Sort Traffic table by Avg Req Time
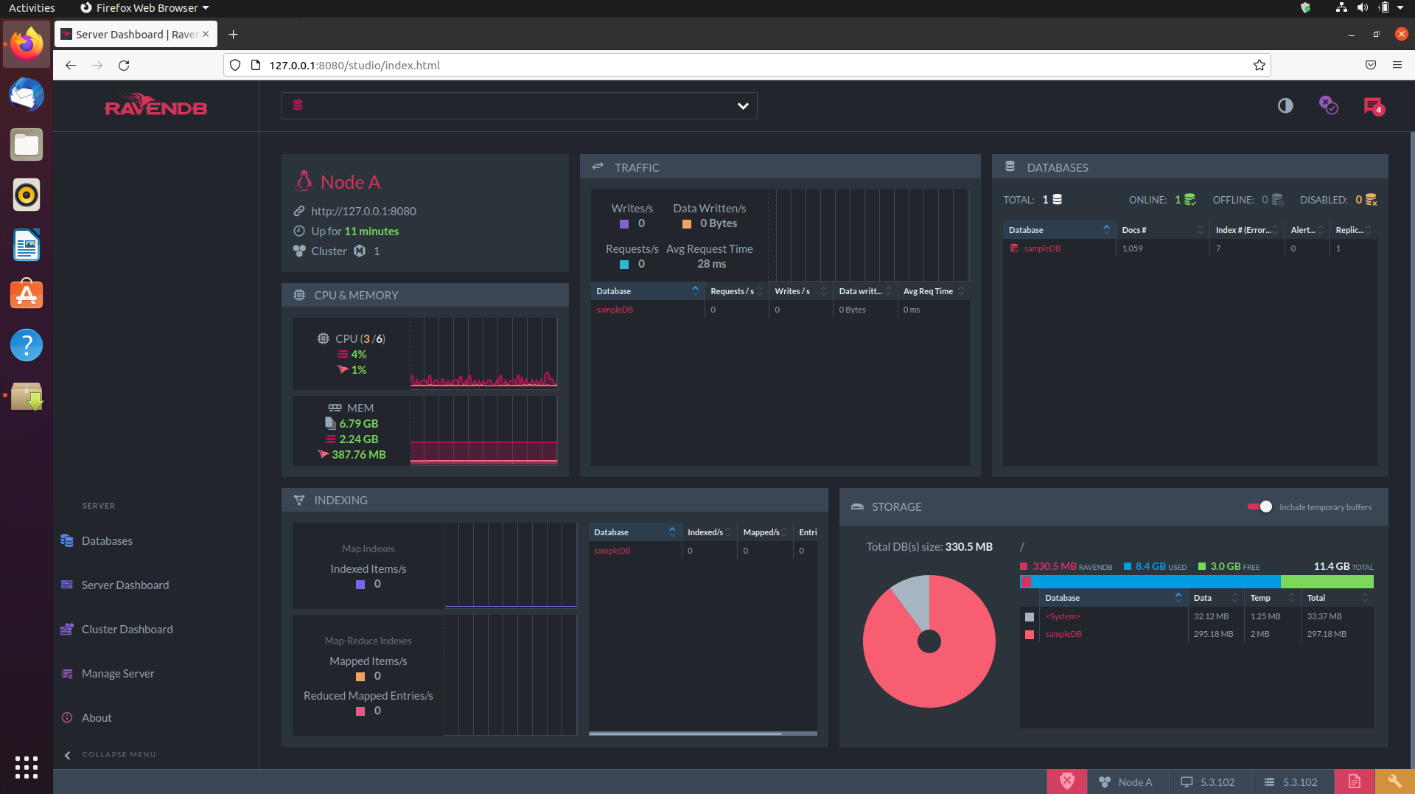The image size is (1415, 794). tap(933, 291)
